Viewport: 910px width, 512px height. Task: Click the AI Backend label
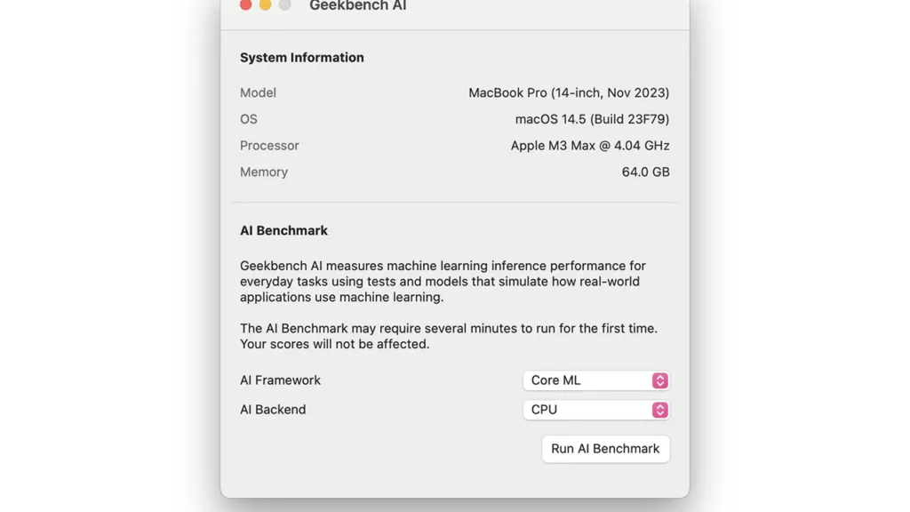pyautogui.click(x=273, y=409)
